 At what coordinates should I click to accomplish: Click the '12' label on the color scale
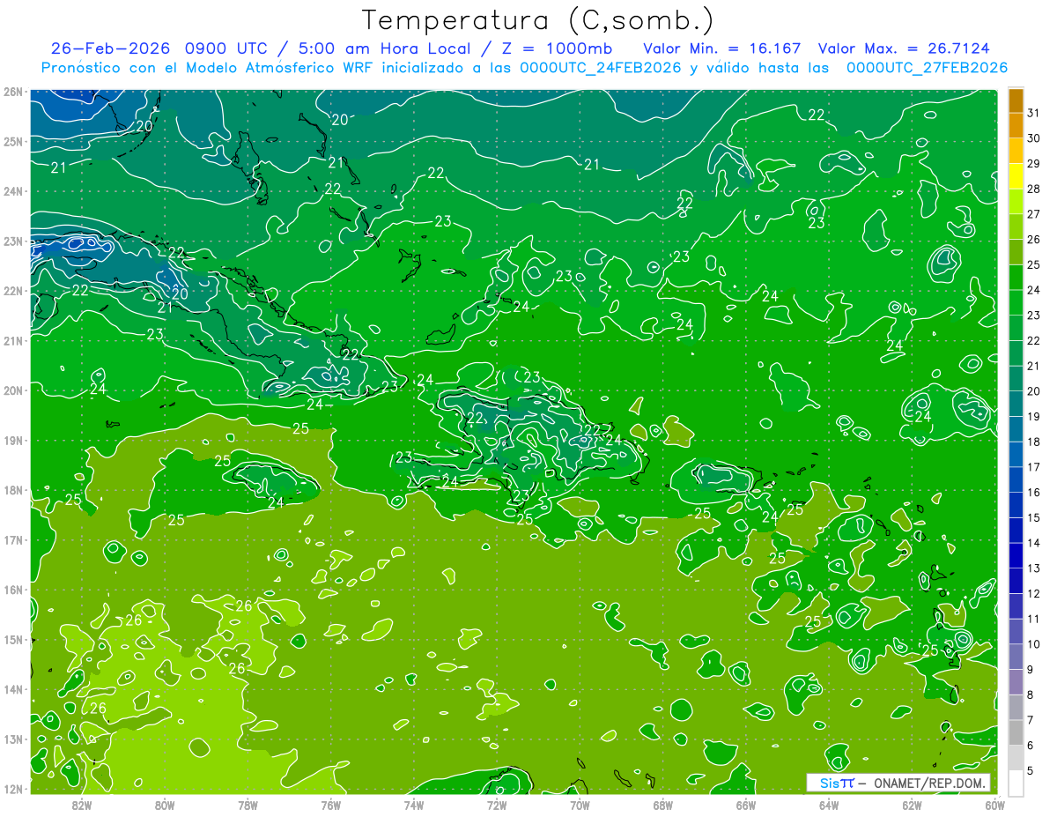tap(1034, 594)
